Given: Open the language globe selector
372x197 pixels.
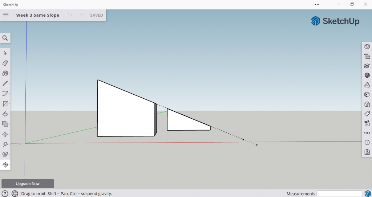Looking at the screenshot, I should [15, 193].
